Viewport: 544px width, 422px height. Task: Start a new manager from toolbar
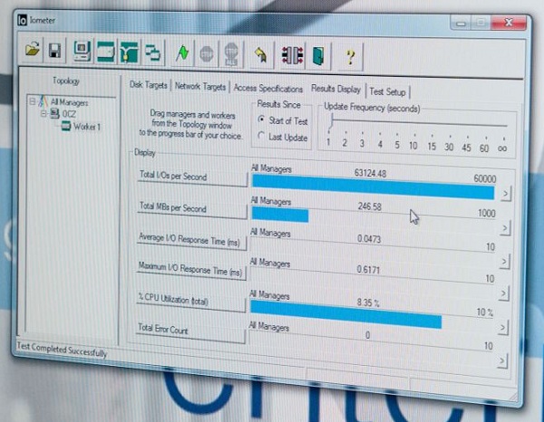[x=83, y=51]
